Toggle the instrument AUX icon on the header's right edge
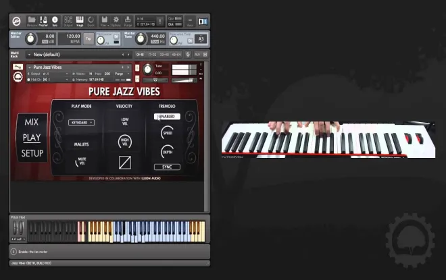 [x=201, y=74]
